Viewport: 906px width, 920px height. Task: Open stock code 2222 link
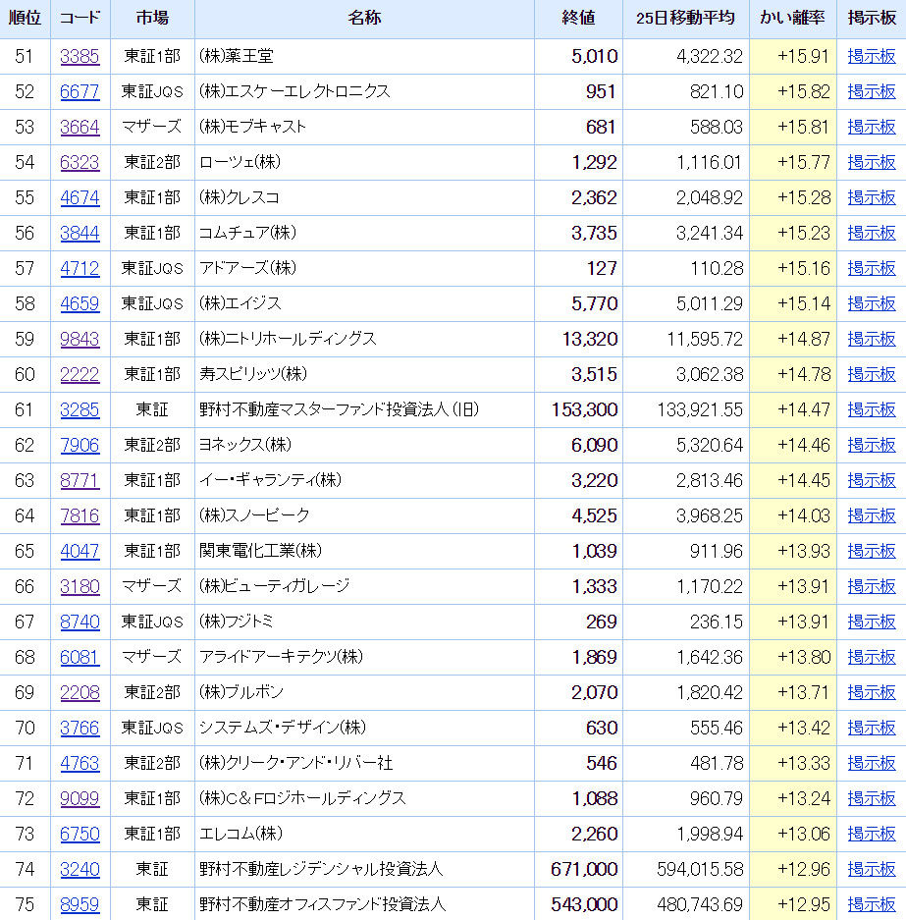(80, 374)
